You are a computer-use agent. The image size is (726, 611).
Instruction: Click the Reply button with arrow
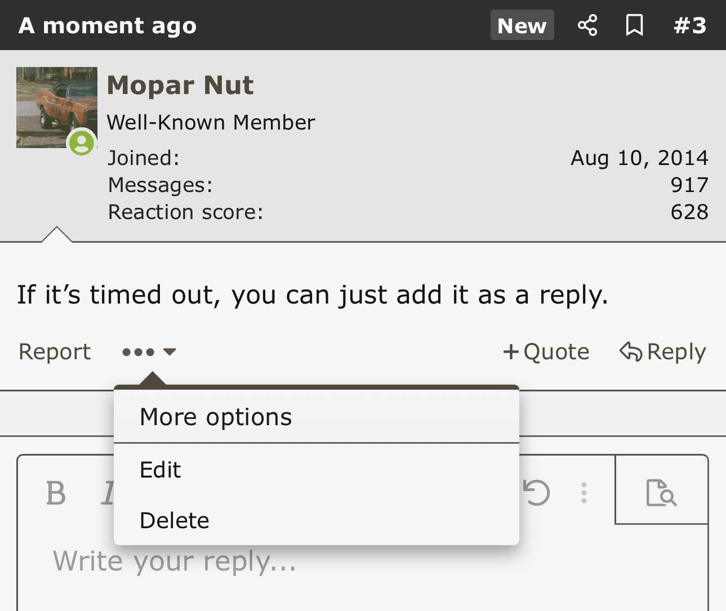[662, 351]
